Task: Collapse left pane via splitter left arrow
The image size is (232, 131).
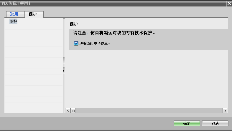Action: point(64,61)
